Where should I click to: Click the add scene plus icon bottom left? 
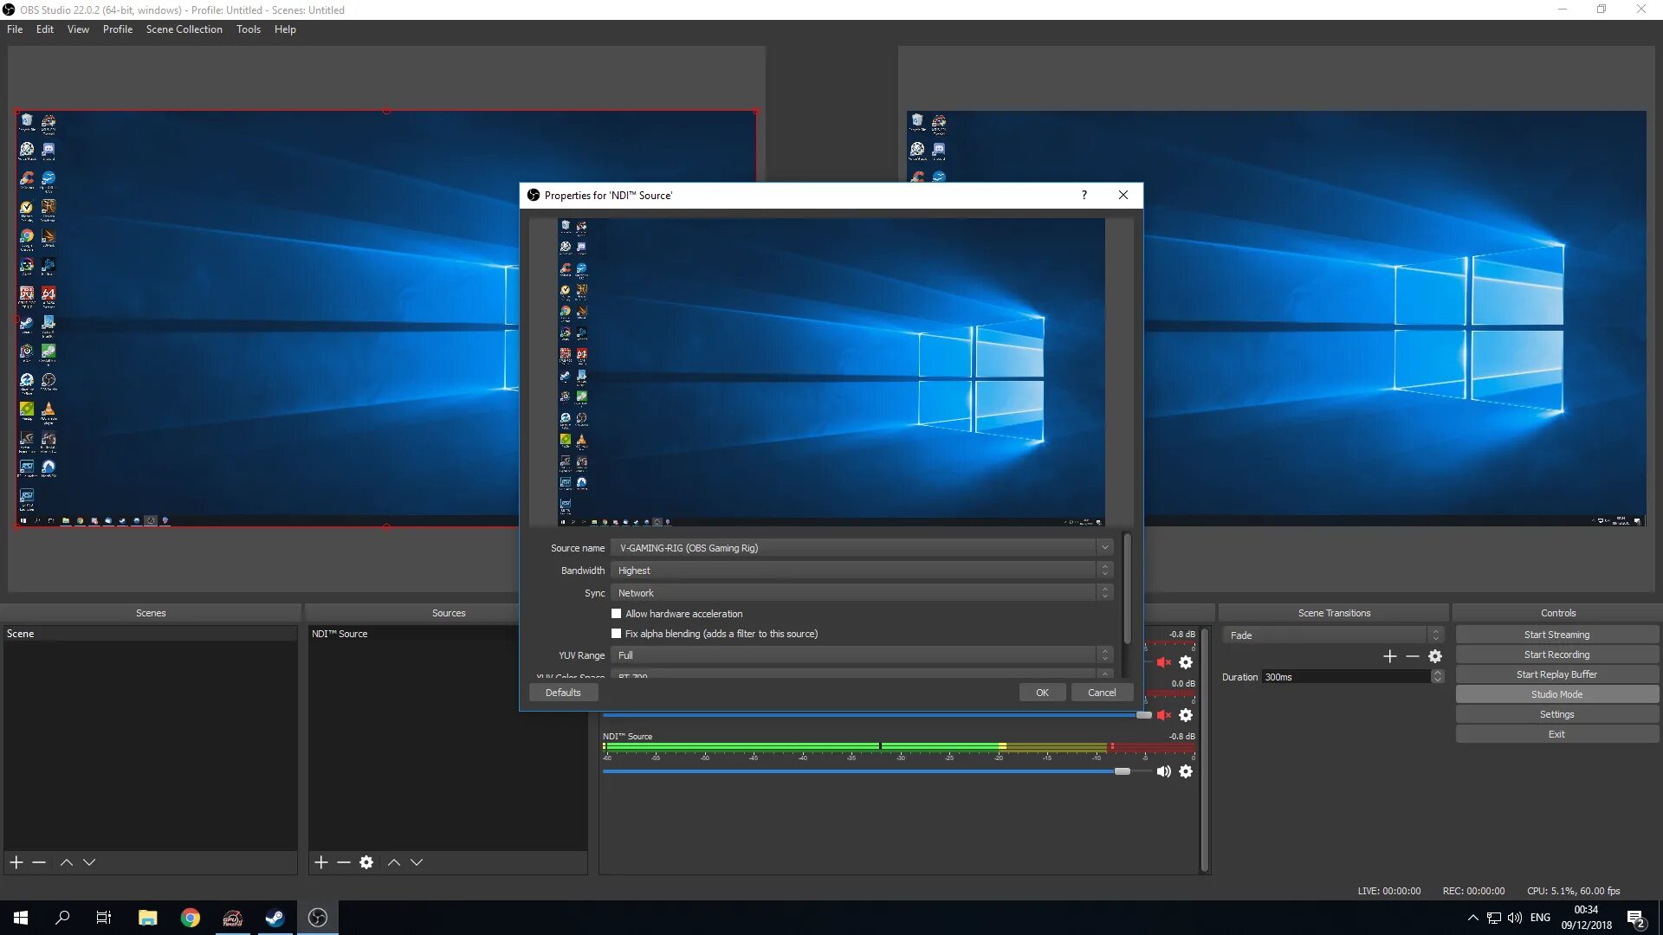pyautogui.click(x=16, y=863)
